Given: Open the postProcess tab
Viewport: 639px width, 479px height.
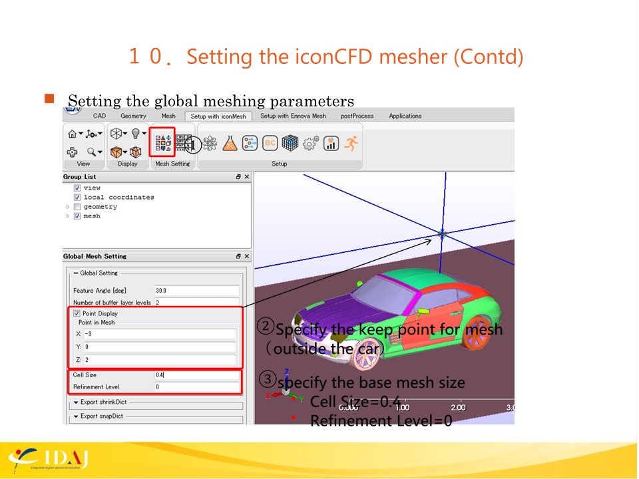Looking at the screenshot, I should coord(357,116).
